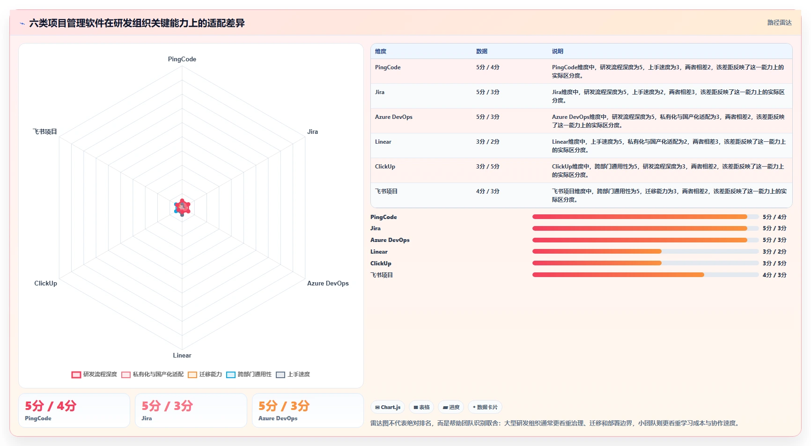Screen dimensions: 811x446
Task: Click the dashboard title 六类项目管理软件
Action: click(137, 23)
